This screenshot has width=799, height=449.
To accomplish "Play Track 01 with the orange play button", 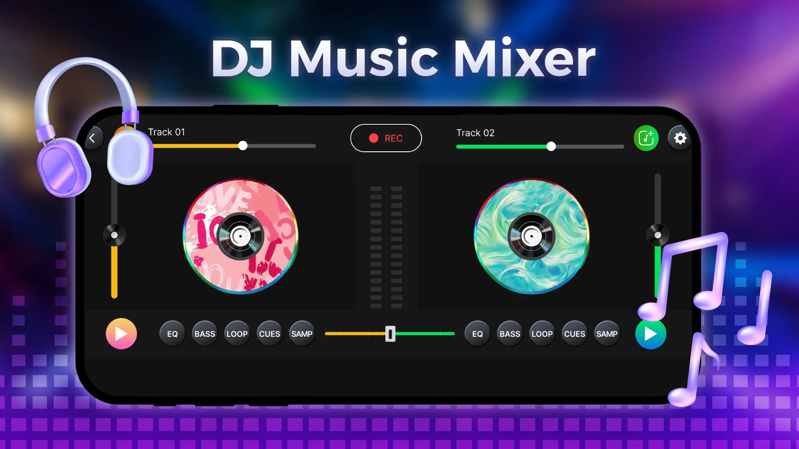I will click(121, 333).
